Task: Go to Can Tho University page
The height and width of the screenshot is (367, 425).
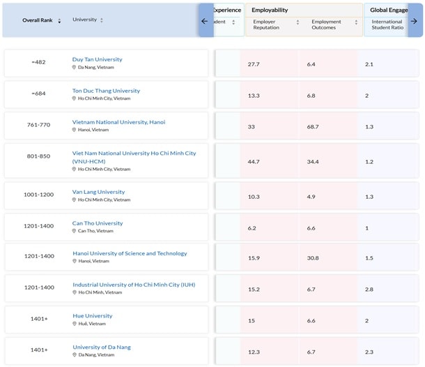Action: [98, 223]
